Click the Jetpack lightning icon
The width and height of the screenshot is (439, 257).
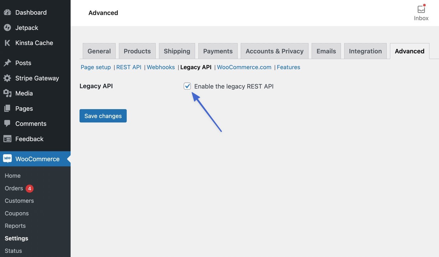pyautogui.click(x=7, y=28)
